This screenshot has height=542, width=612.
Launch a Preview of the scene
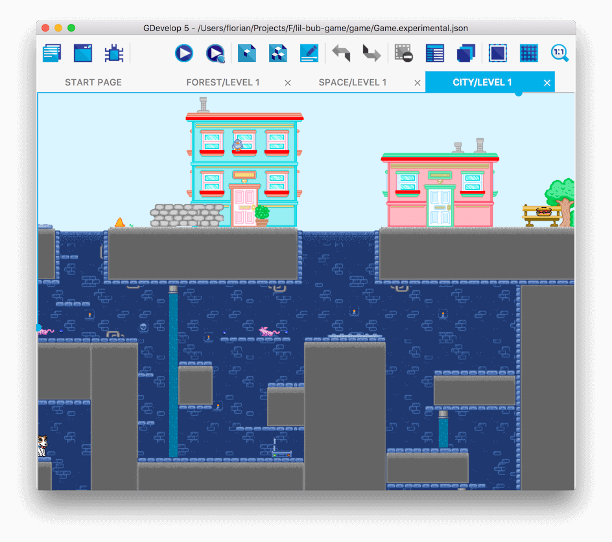[183, 53]
